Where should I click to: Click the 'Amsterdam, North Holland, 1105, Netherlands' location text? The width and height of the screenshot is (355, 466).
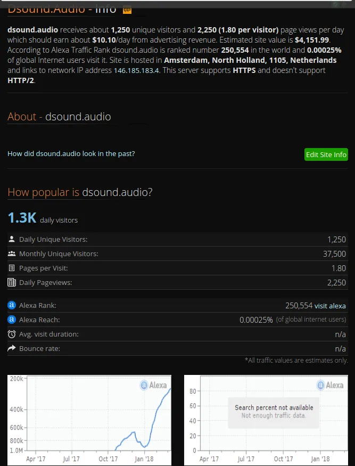[250, 60]
